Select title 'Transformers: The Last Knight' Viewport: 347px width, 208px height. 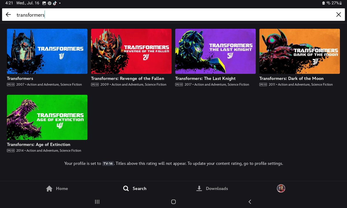205,79
